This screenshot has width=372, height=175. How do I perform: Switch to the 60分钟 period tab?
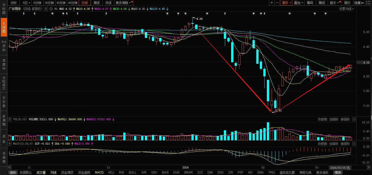(73, 3)
